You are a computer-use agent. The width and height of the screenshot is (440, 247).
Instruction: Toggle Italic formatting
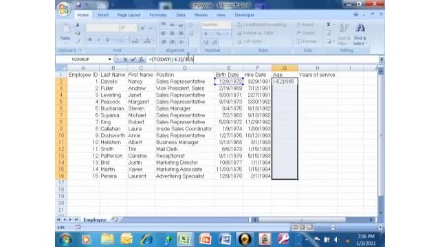coord(98,40)
